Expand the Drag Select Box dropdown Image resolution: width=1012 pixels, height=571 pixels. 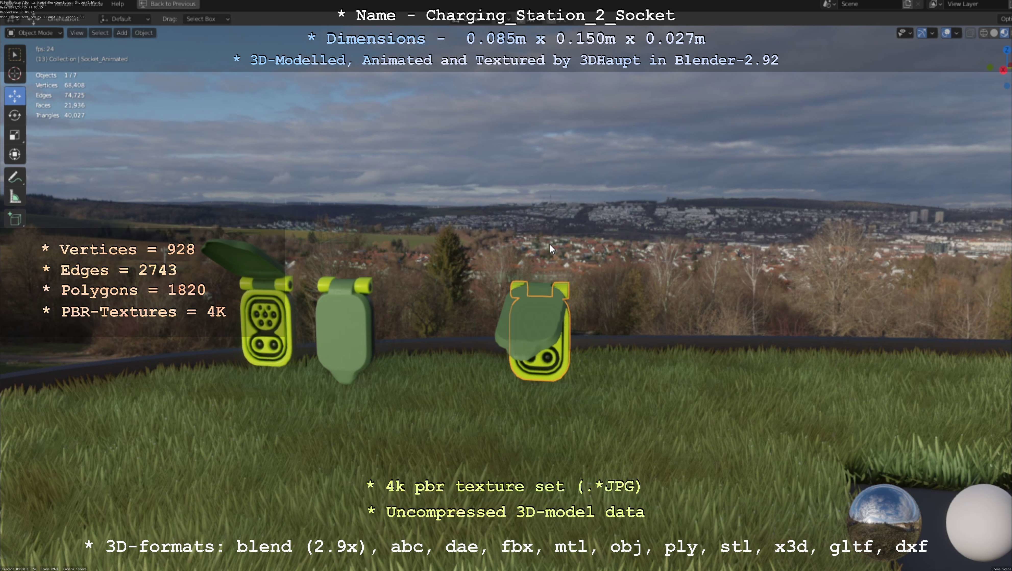tap(207, 19)
